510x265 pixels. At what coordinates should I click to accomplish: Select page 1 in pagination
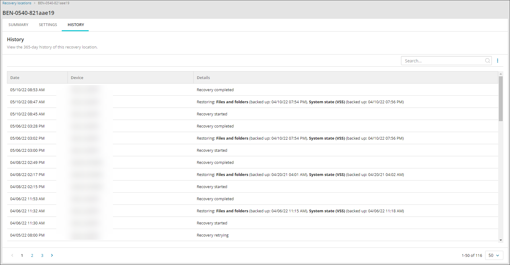(22, 255)
